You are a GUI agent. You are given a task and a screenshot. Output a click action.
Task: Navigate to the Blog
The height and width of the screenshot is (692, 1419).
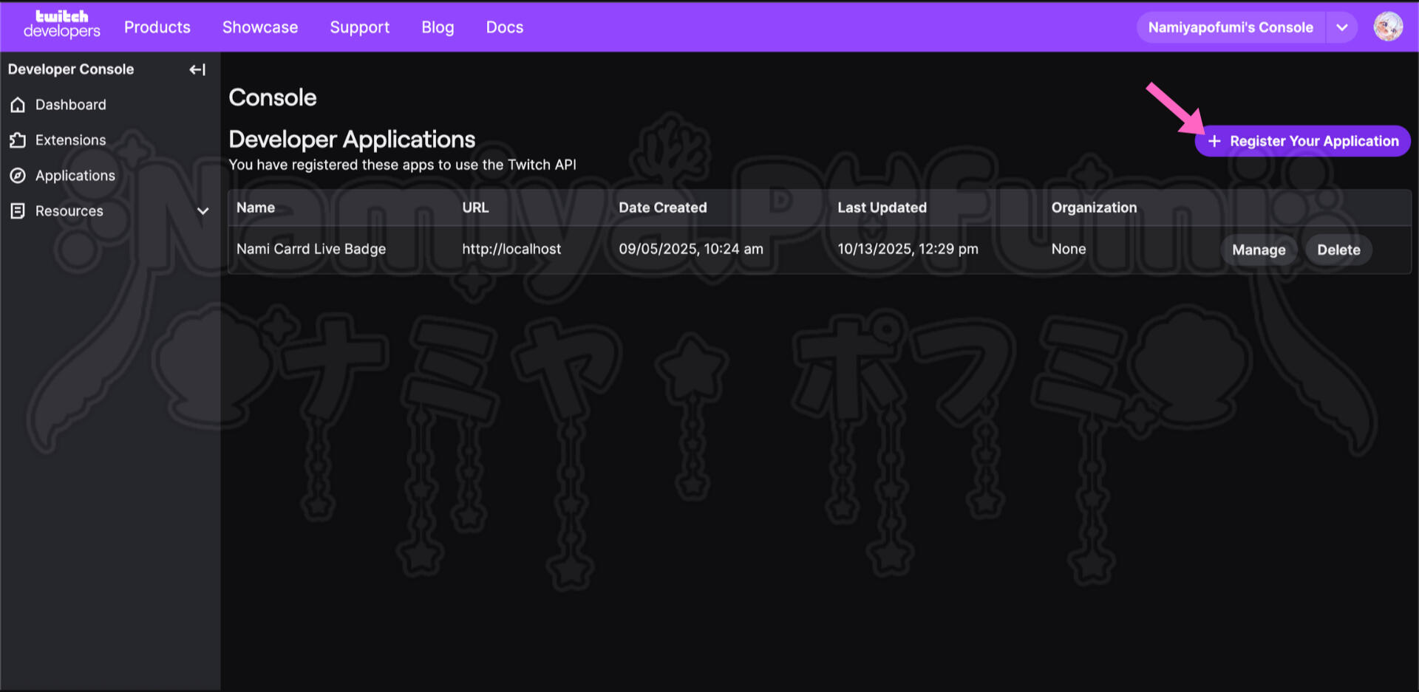(438, 27)
